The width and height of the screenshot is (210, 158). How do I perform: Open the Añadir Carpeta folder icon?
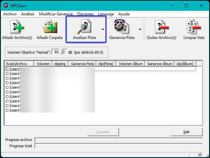[x=49, y=26]
